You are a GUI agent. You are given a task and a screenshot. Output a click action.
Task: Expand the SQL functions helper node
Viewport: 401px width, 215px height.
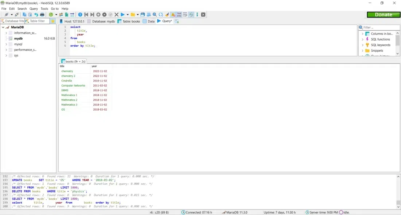pyautogui.click(x=363, y=39)
